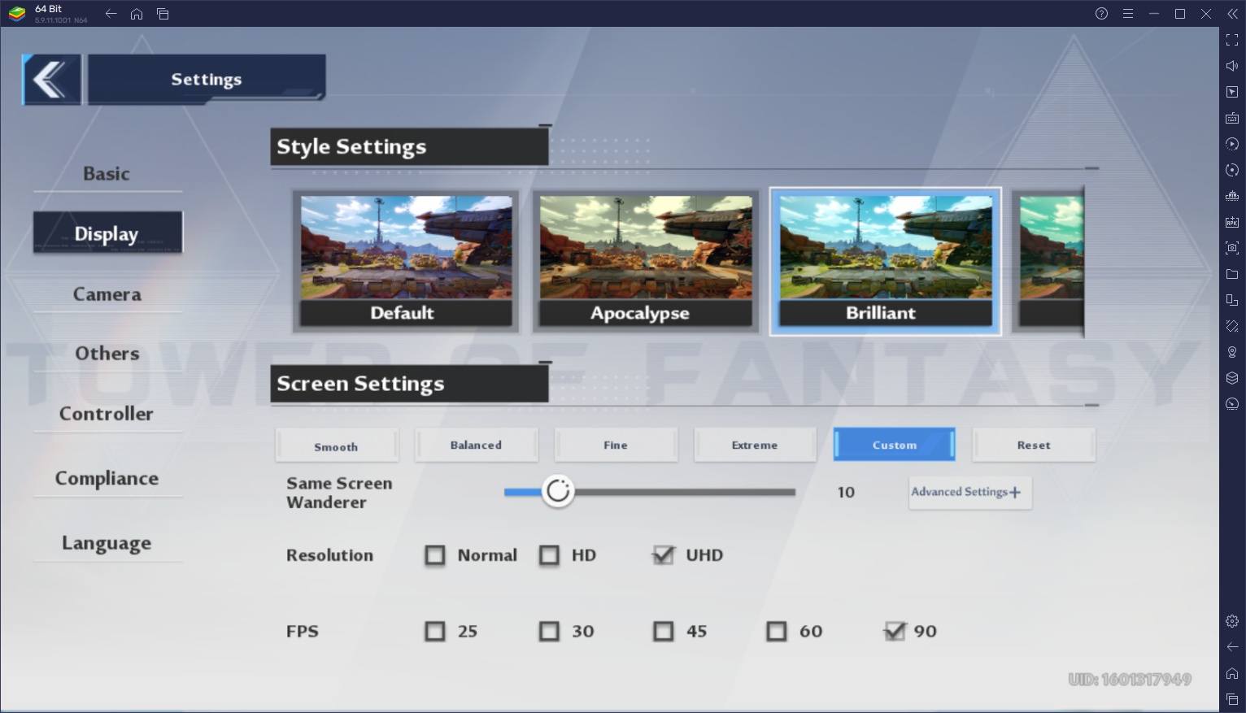Choose the Fine graphics preset
This screenshot has height=713, width=1246.
click(616, 446)
